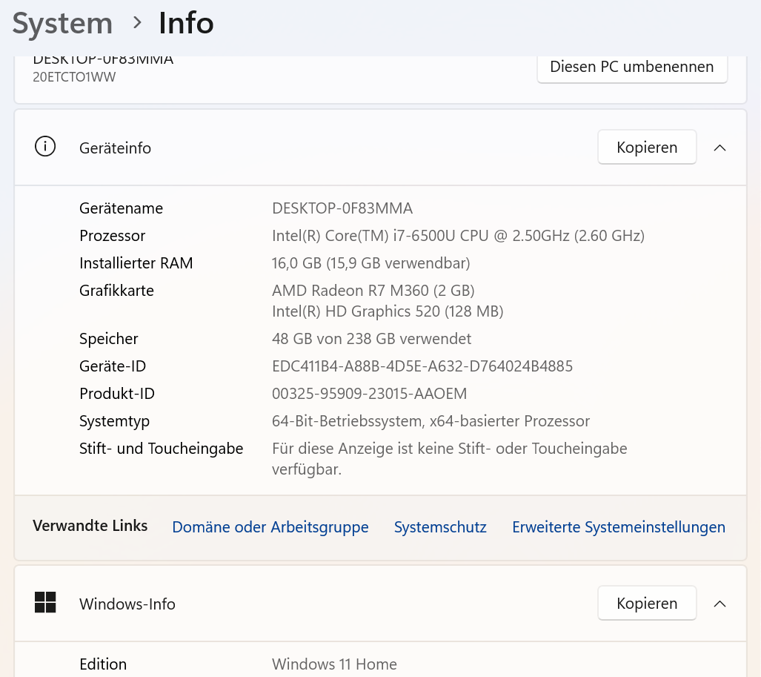Open Erweiterte Systemeinstellungen link
Screen dimensions: 761x677
(x=619, y=527)
